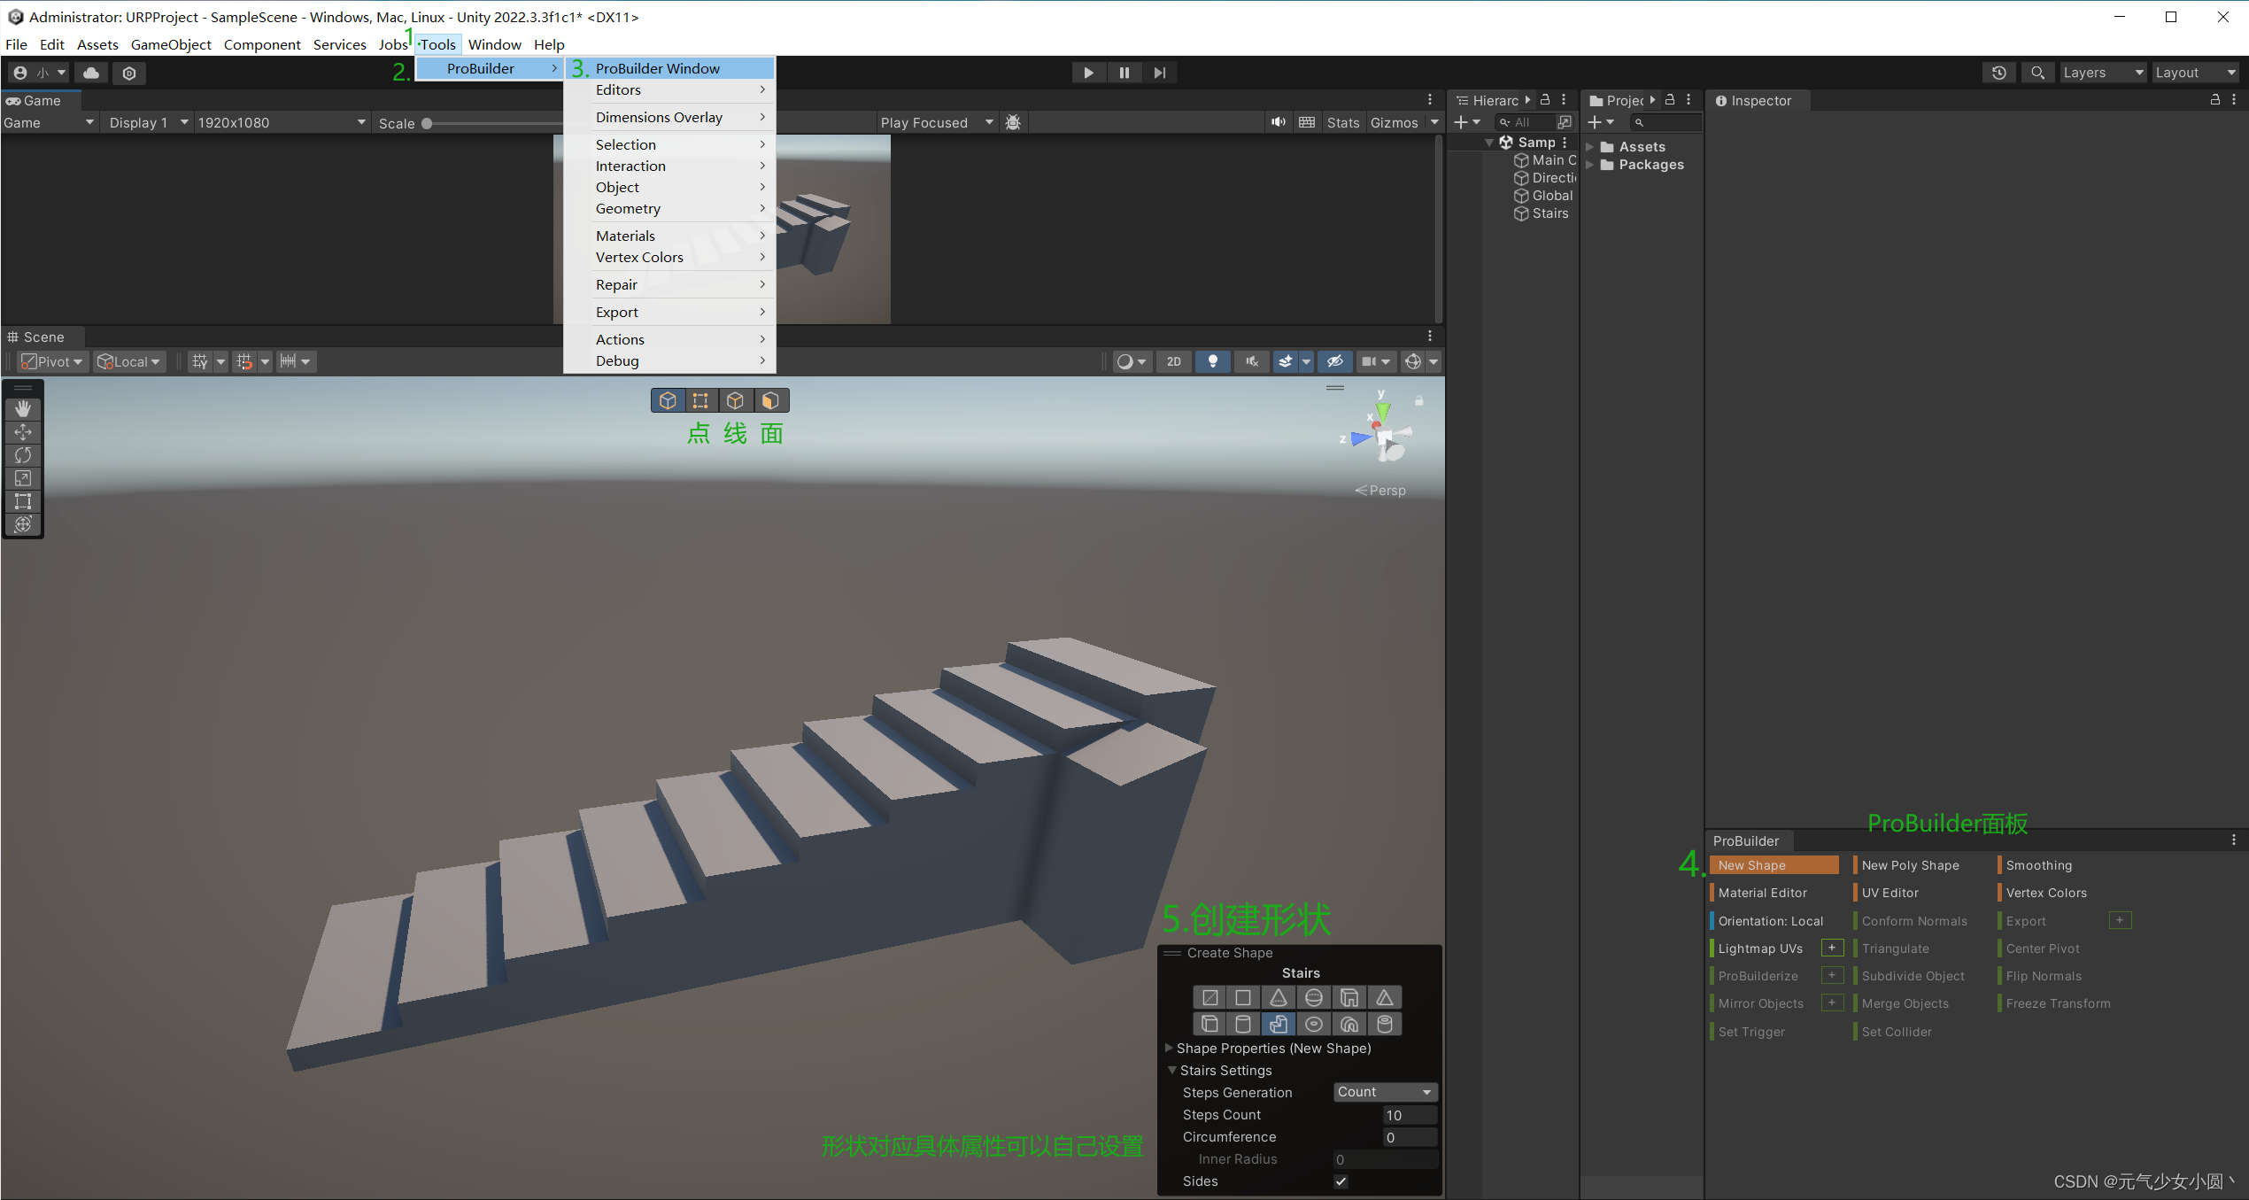Switch to ProBuilder object selection mode
The height and width of the screenshot is (1200, 2249).
coord(668,401)
